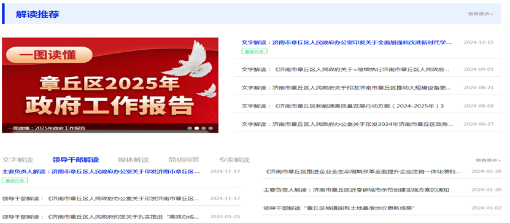Open the 新能源高质量发展行动方案 article
Image resolution: width=510 pixels, height=223 pixels.
coord(343,106)
